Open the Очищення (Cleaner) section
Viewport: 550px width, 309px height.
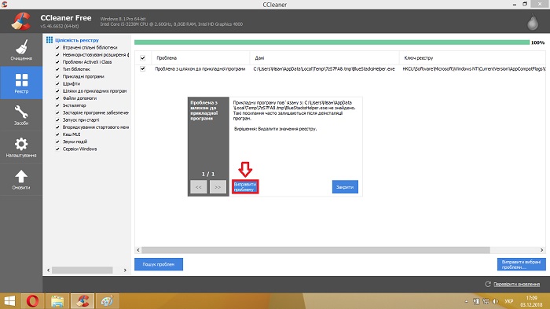pyautogui.click(x=21, y=50)
